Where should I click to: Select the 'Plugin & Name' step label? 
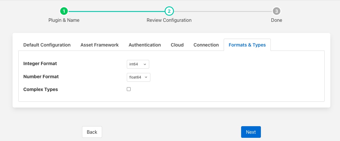click(64, 20)
